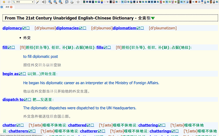
Task: Select the white R dictionary icon
Action: [99, 2]
